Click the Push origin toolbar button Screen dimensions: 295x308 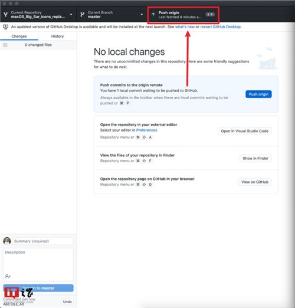pos(183,15)
